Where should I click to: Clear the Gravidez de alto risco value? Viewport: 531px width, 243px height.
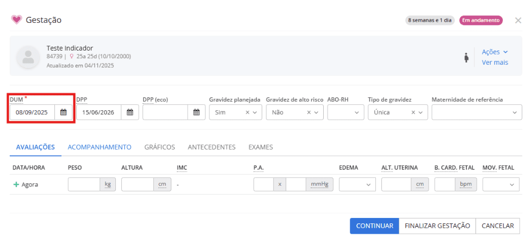[x=308, y=113]
